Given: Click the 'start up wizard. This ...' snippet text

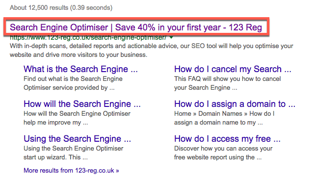Looking at the screenshot, I should click(x=55, y=157).
